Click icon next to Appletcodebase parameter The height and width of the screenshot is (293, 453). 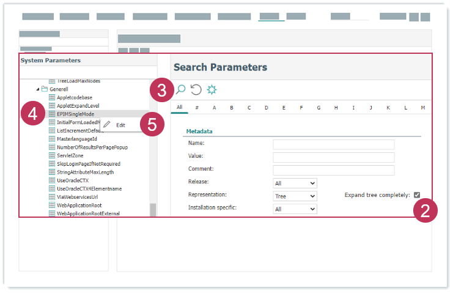click(x=52, y=97)
